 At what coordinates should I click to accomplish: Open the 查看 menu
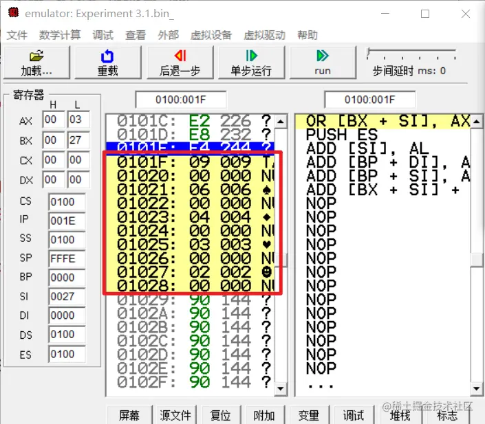136,35
